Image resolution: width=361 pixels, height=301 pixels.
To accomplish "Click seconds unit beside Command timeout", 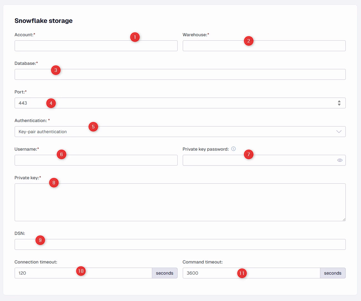I will pyautogui.click(x=333, y=273).
